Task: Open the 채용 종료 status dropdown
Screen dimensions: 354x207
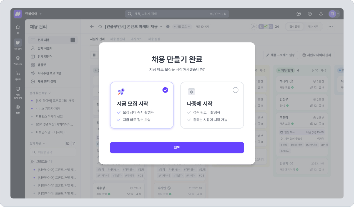Action: pos(183,27)
